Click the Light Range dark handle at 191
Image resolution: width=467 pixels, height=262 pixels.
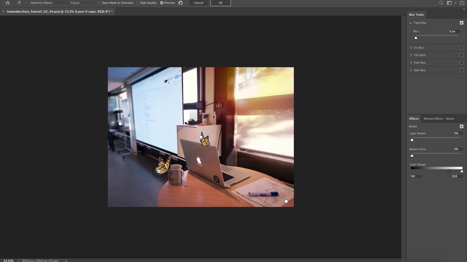click(449, 171)
